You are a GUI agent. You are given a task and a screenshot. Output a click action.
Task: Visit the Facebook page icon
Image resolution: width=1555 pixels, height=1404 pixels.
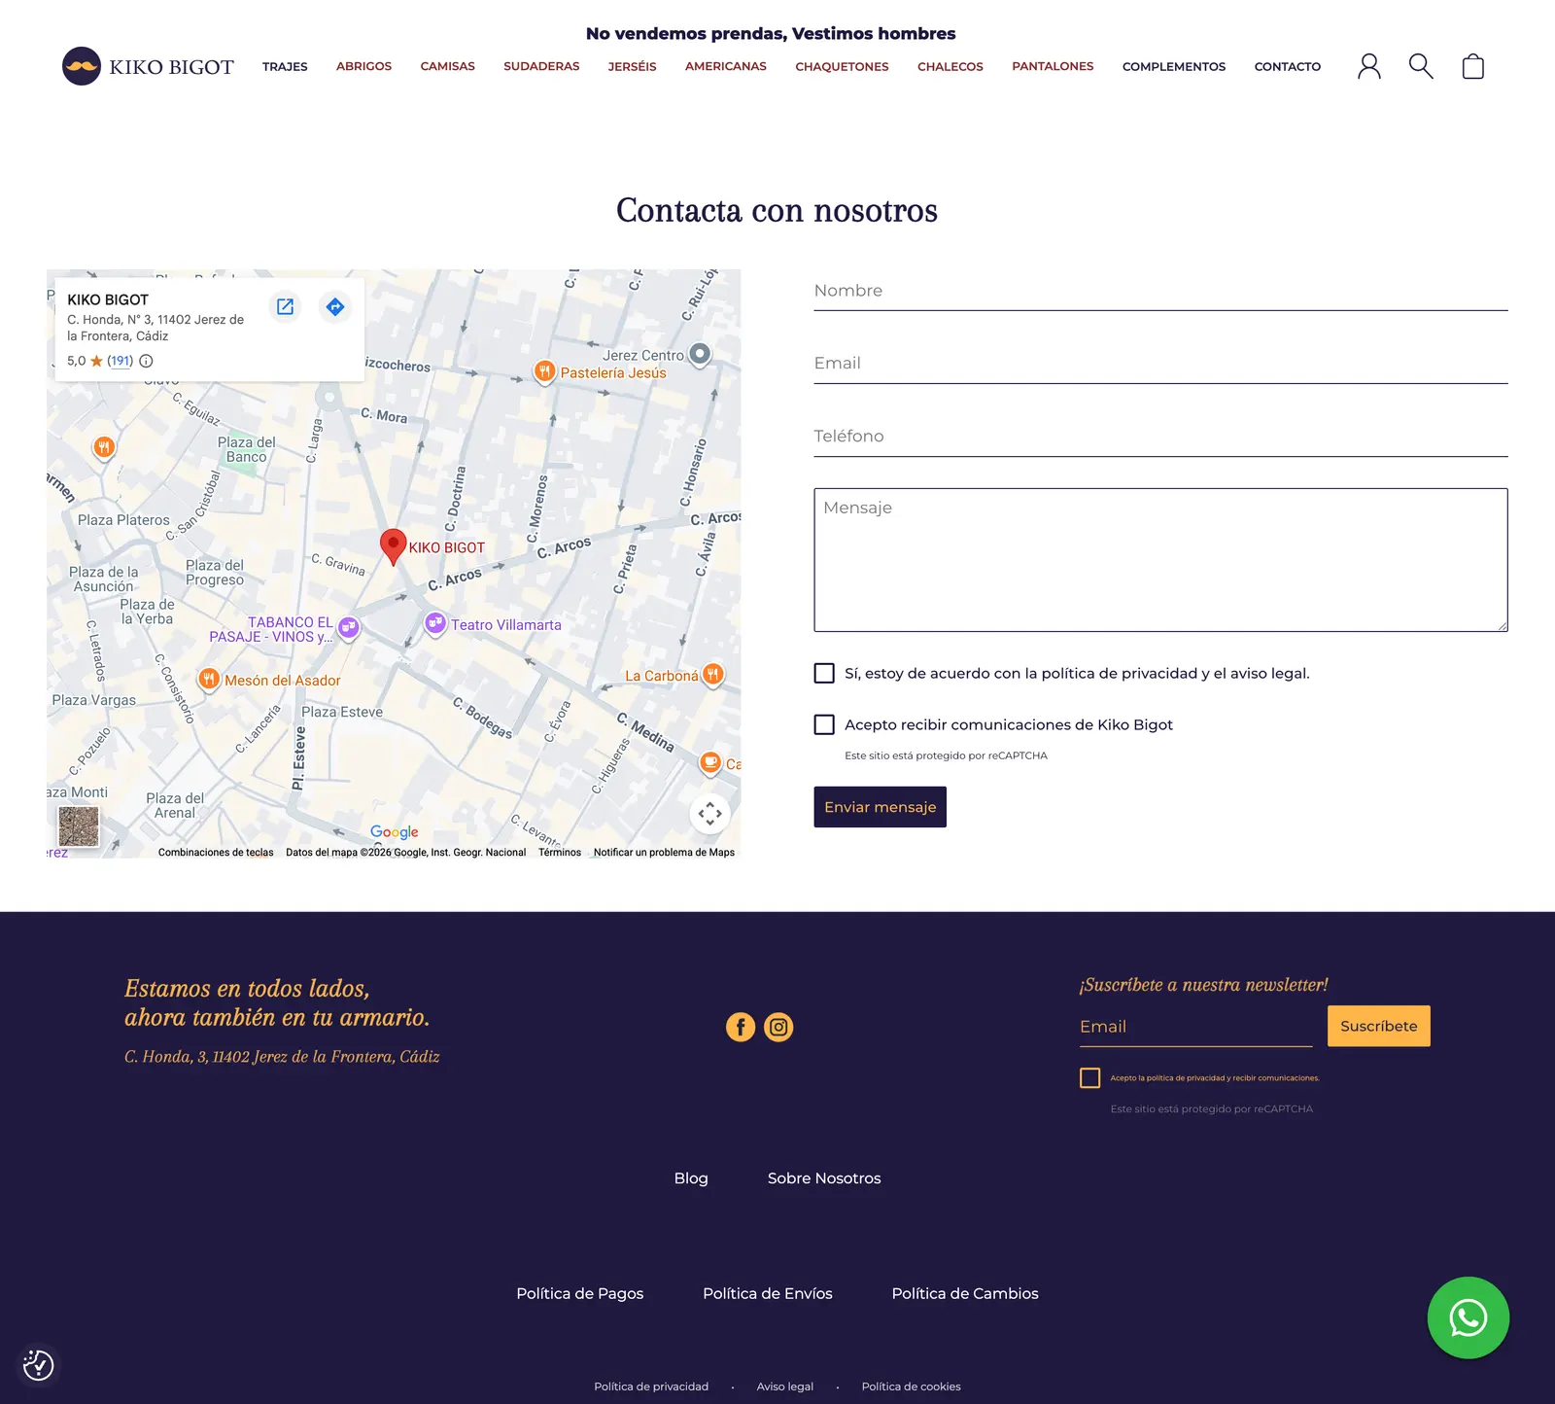[x=741, y=1027]
